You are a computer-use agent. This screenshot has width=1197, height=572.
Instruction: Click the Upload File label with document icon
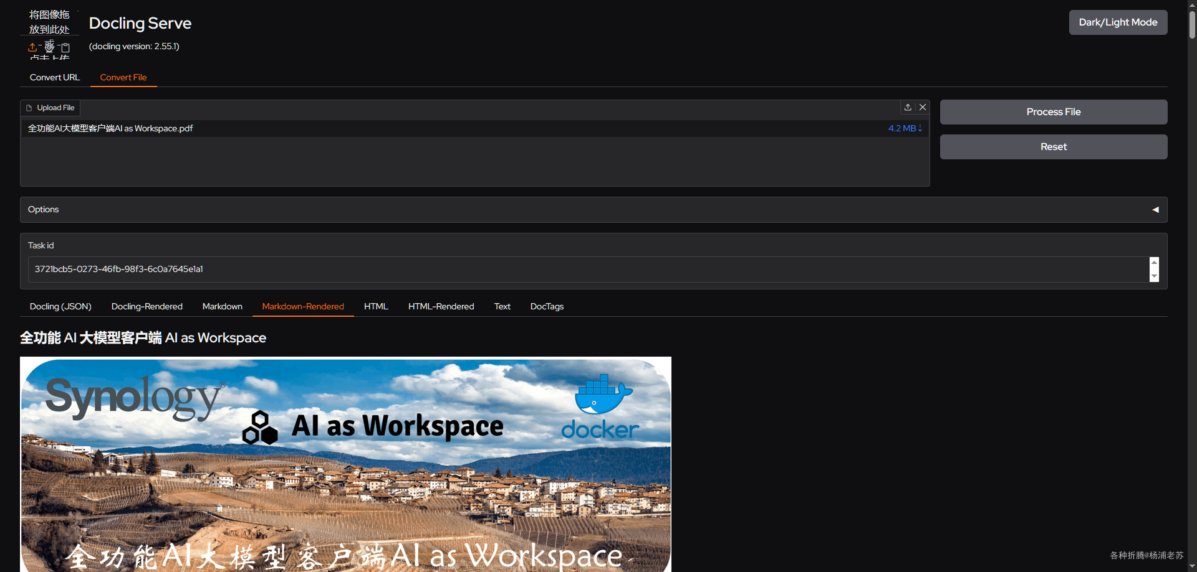coord(50,108)
